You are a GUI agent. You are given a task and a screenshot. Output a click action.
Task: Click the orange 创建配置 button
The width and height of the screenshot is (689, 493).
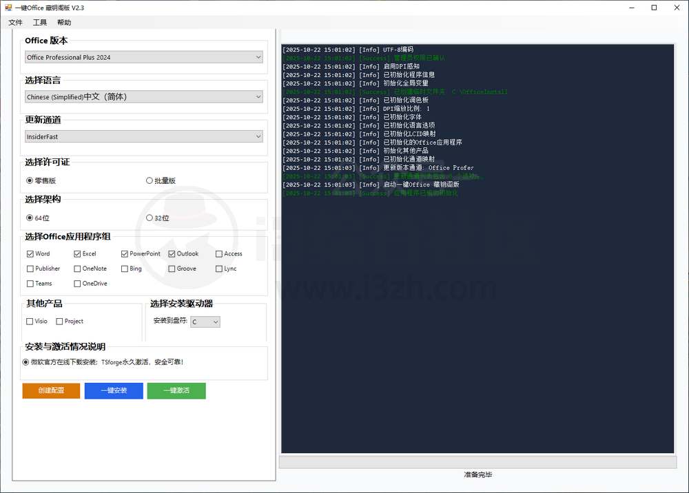tap(51, 390)
